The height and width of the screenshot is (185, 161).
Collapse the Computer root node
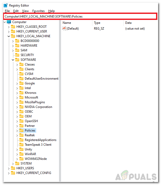(x=5, y=22)
